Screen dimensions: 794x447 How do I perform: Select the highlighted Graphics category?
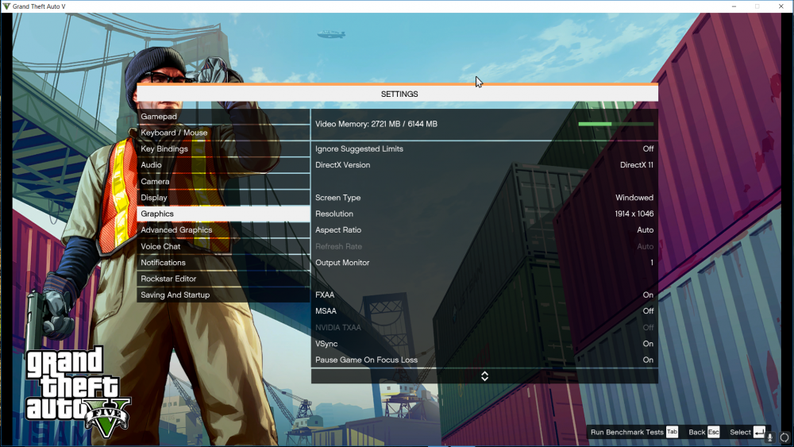(x=223, y=214)
